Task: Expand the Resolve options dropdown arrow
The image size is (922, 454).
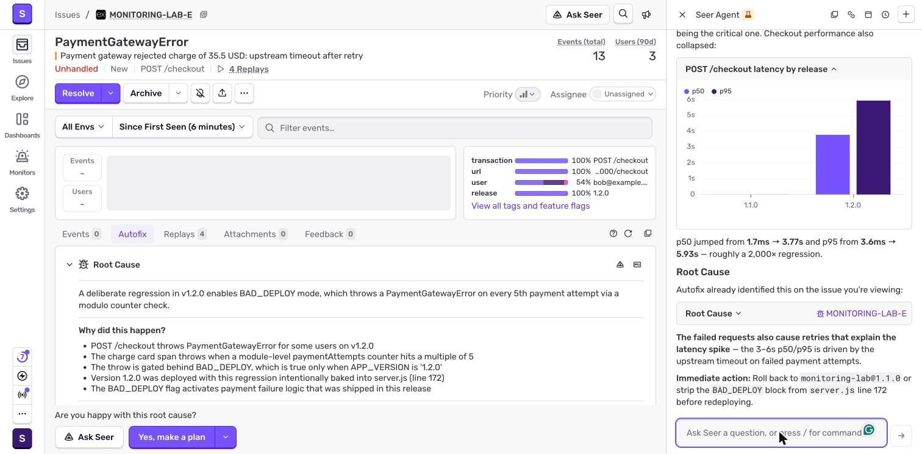Action: coord(110,93)
